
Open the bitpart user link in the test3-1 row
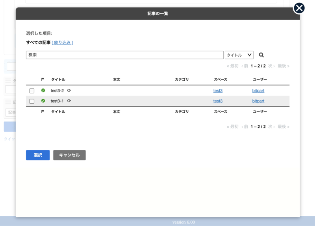258,101
